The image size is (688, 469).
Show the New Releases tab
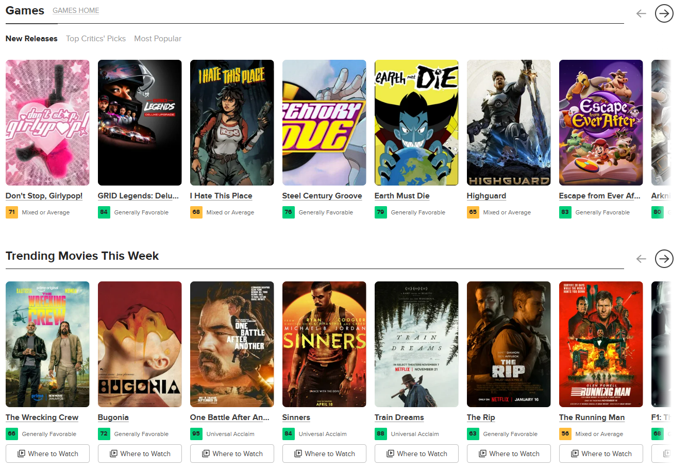click(x=31, y=39)
